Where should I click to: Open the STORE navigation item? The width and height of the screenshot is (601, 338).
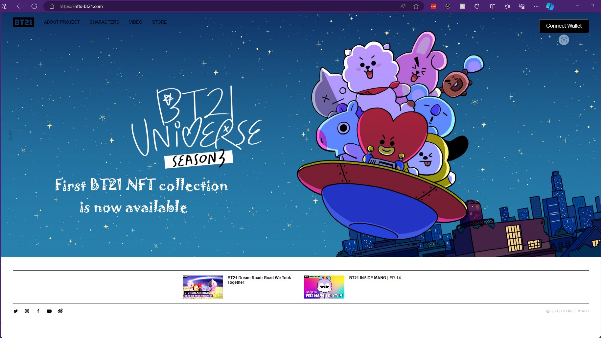point(159,22)
